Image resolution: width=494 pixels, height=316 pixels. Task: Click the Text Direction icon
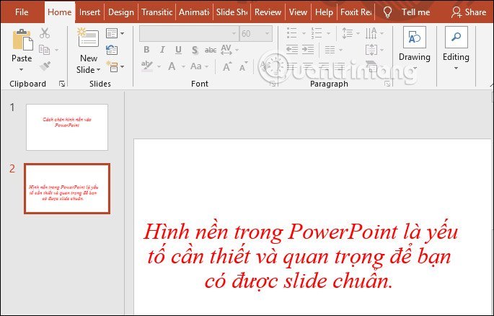click(371, 32)
